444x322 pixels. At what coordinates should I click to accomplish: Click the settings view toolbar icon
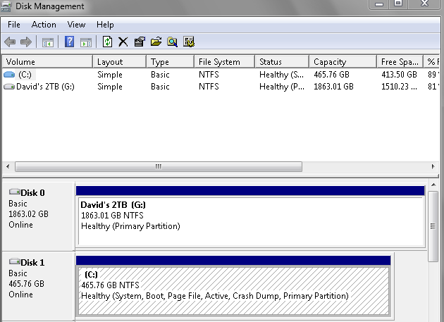[x=189, y=42]
